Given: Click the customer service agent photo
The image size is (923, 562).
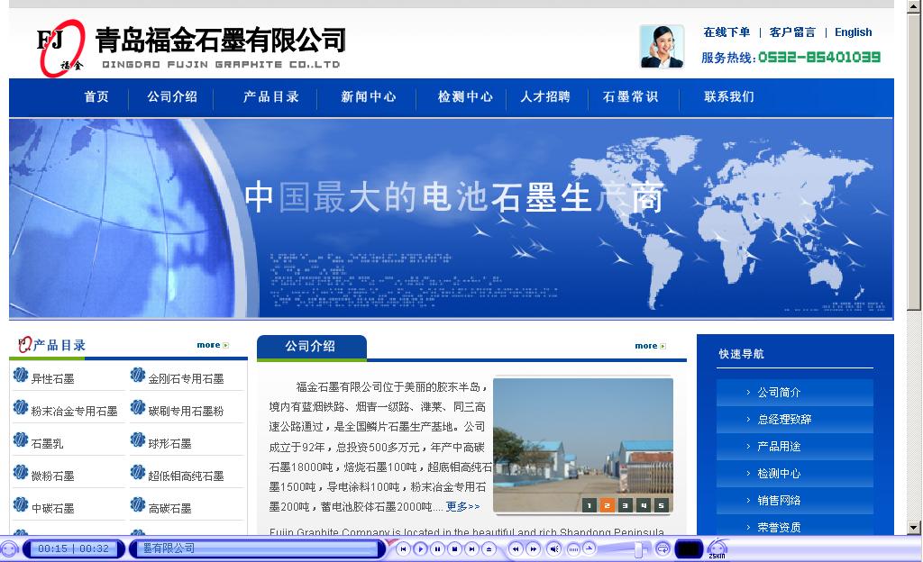Looking at the screenshot, I should click(x=662, y=47).
